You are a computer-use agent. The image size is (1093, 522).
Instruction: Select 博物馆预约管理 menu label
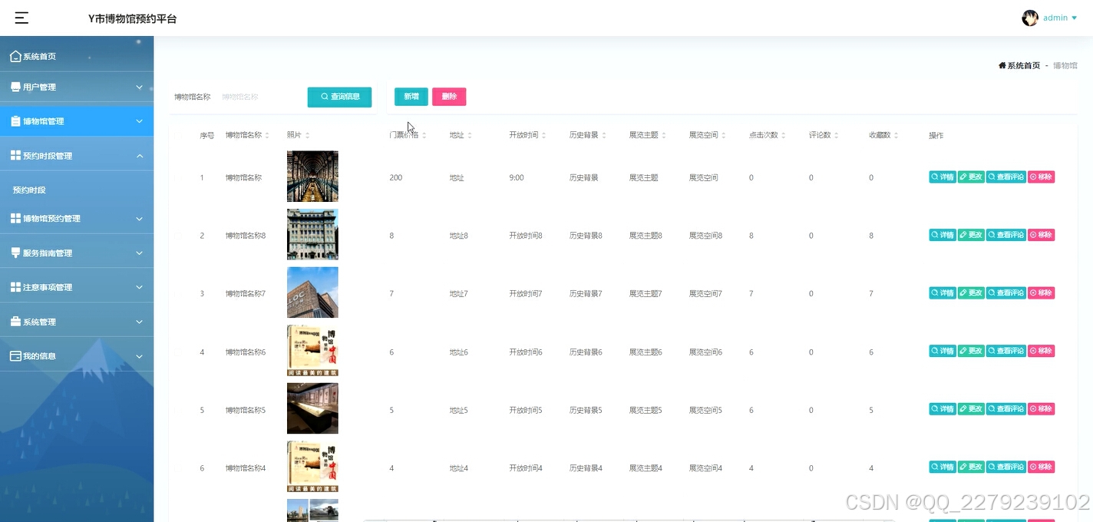pos(51,218)
